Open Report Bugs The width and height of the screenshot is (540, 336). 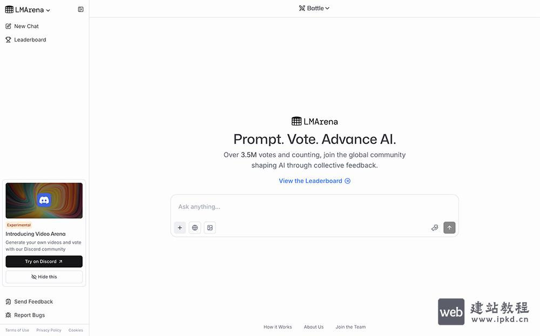click(x=25, y=315)
